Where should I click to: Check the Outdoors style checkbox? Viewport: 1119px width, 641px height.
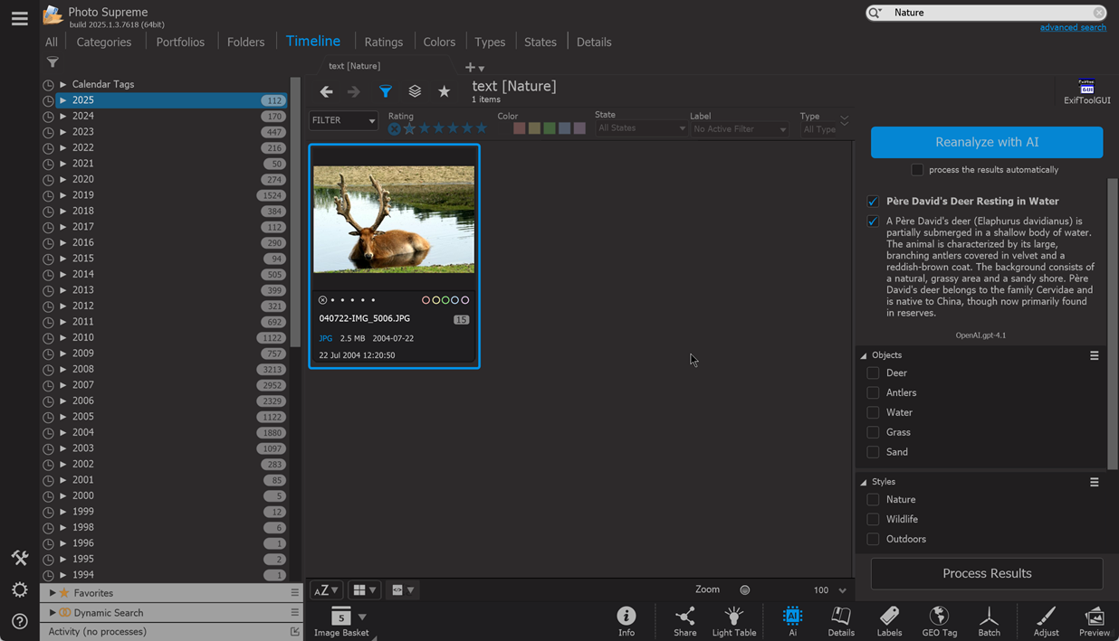tap(873, 539)
